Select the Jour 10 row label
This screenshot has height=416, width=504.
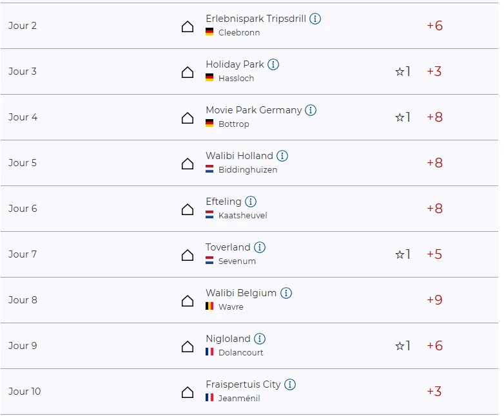[24, 392]
